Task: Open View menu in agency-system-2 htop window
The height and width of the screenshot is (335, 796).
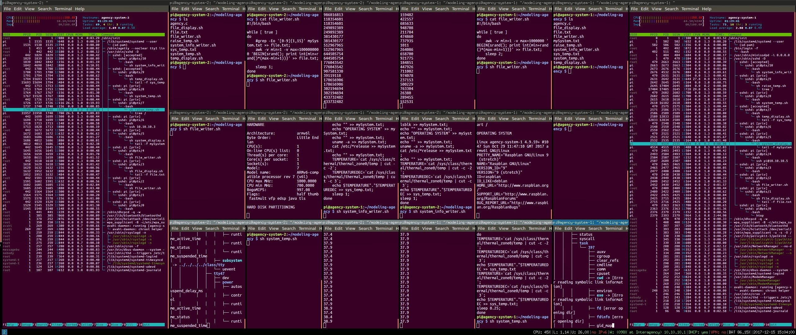Action: click(30, 9)
